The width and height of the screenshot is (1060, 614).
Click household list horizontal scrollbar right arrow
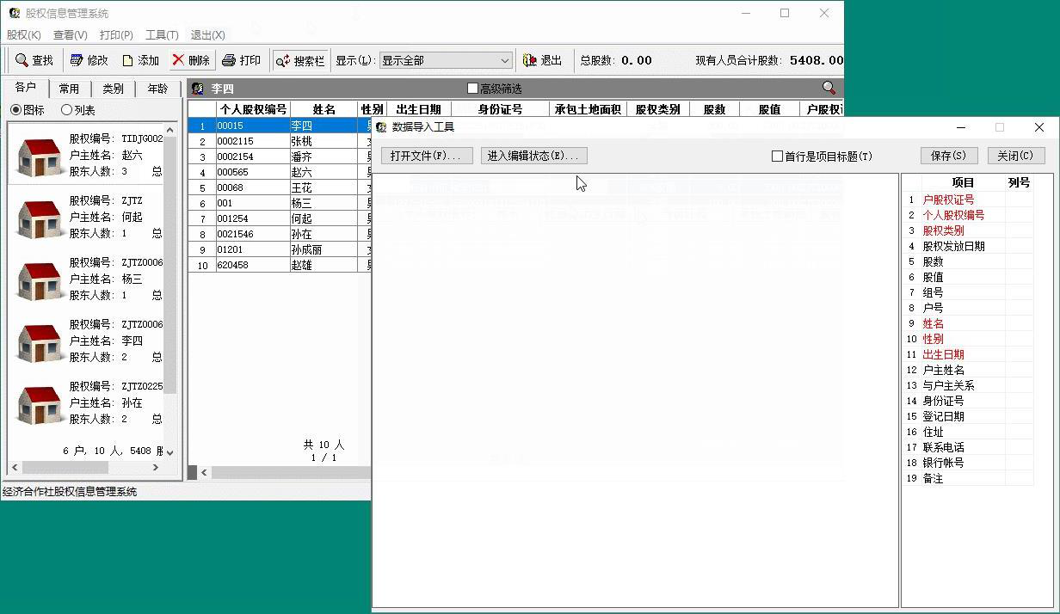coord(156,467)
